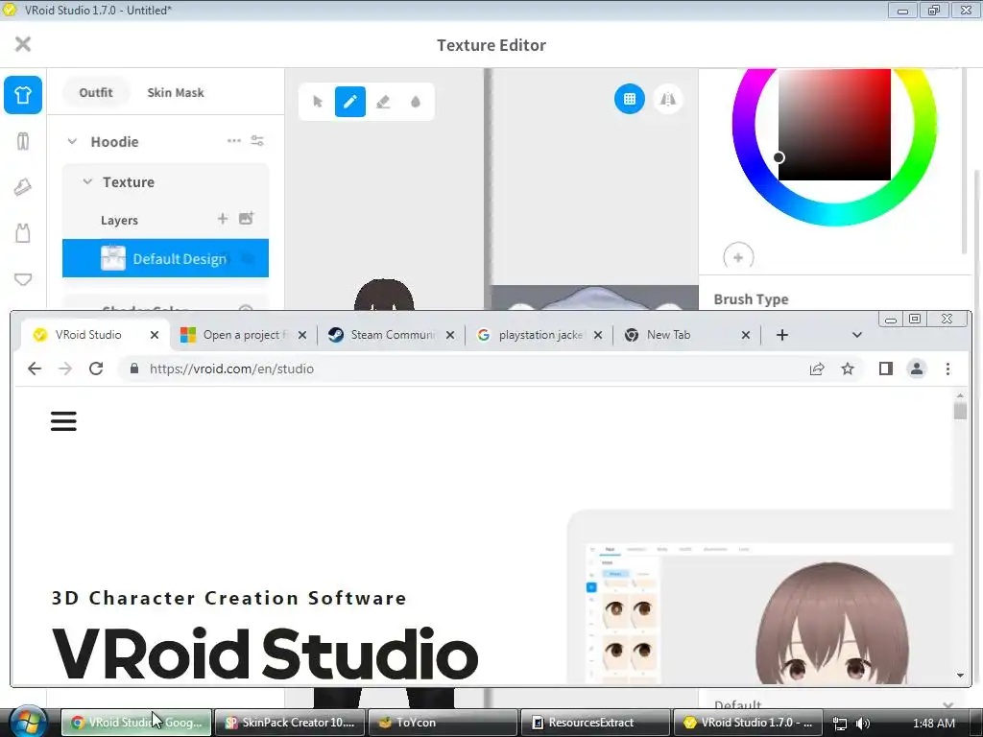Close the playstation jacket browser tab
This screenshot has height=737, width=983.
point(598,335)
